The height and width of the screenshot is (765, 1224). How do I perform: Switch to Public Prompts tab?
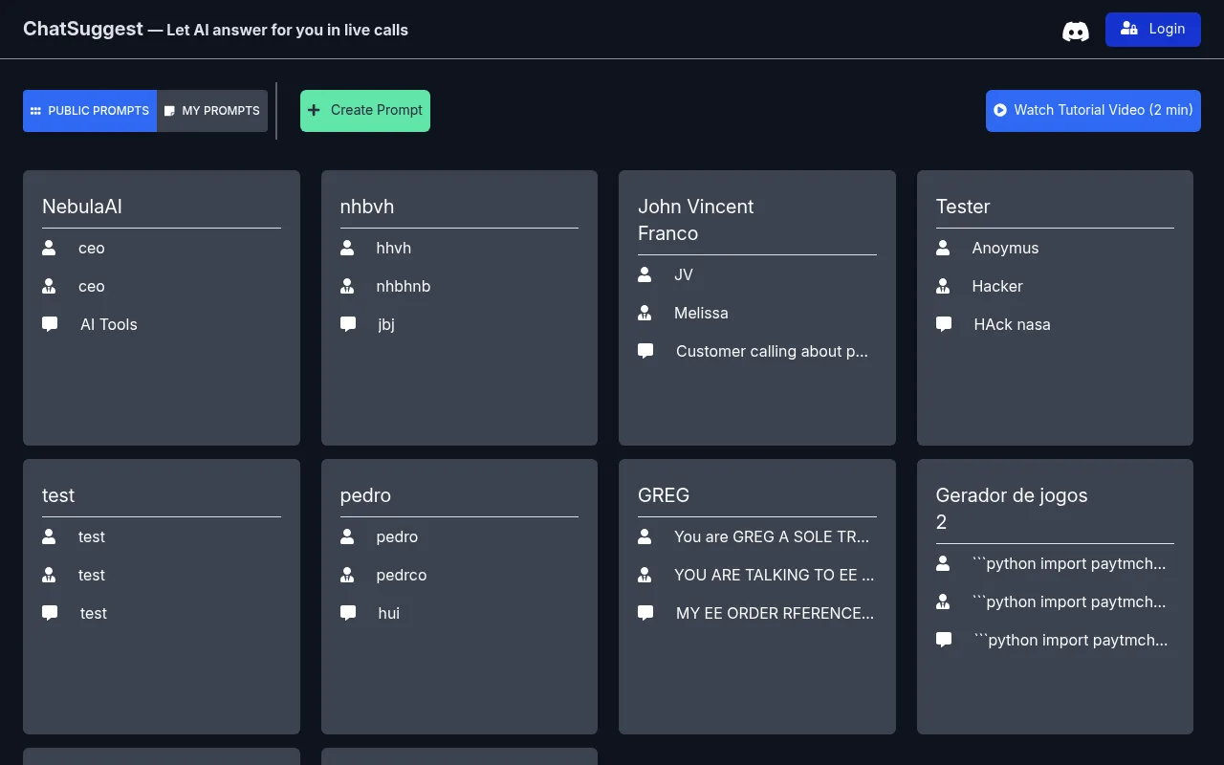[x=90, y=111]
